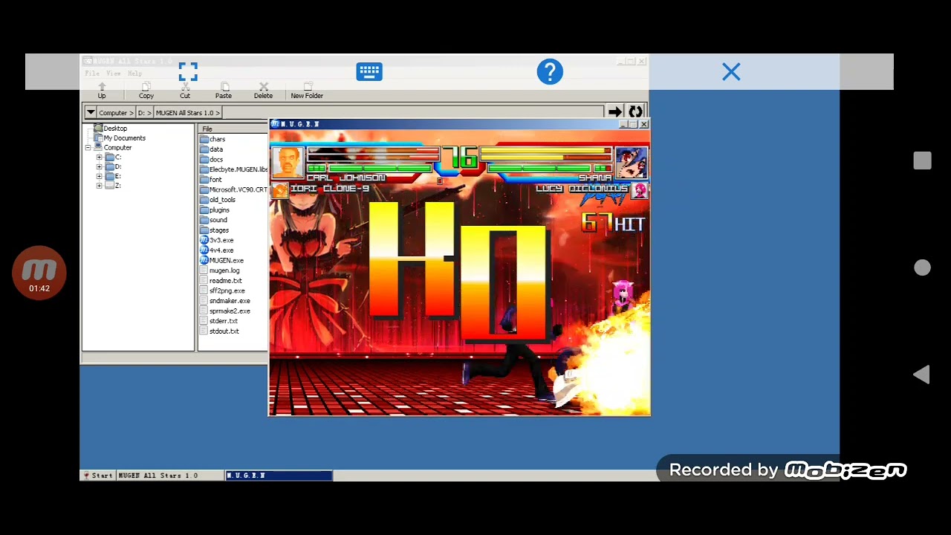Image resolution: width=951 pixels, height=535 pixels.
Task: Tap the Android back triangle button
Action: pos(921,374)
